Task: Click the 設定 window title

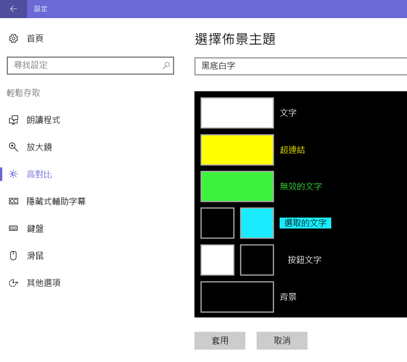Action: (41, 9)
